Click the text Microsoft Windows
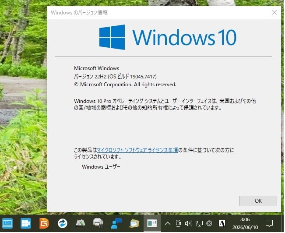 click(x=97, y=69)
